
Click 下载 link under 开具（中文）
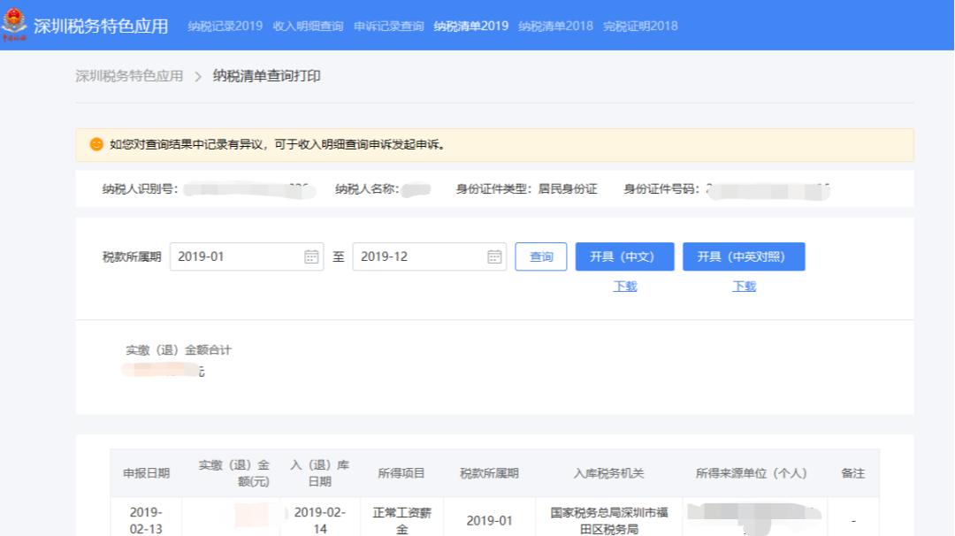pyautogui.click(x=625, y=287)
